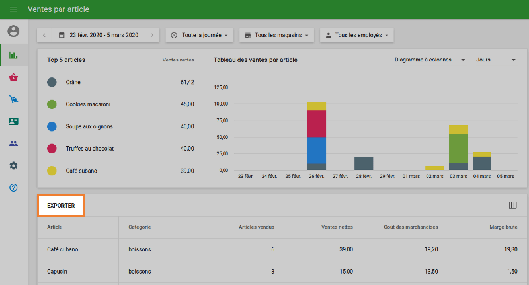Open the inventory cart icon in sidebar

coord(13,99)
